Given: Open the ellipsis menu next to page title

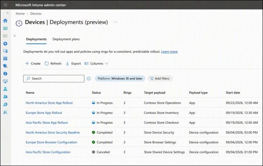Looking at the screenshot, I should (x=115, y=22).
